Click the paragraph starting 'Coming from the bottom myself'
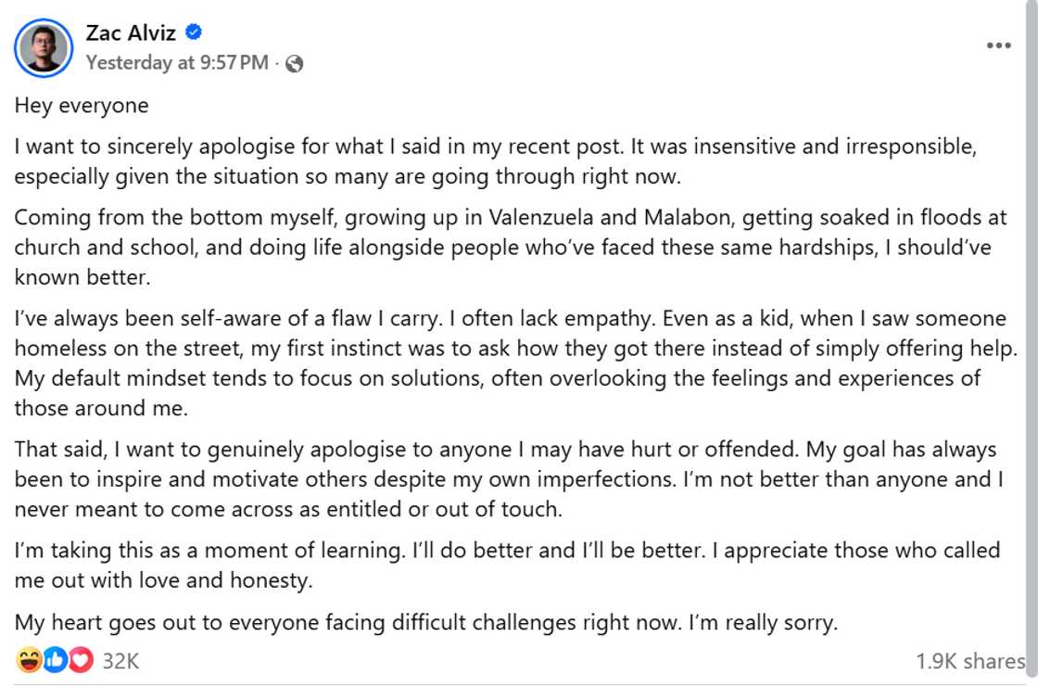 511,248
